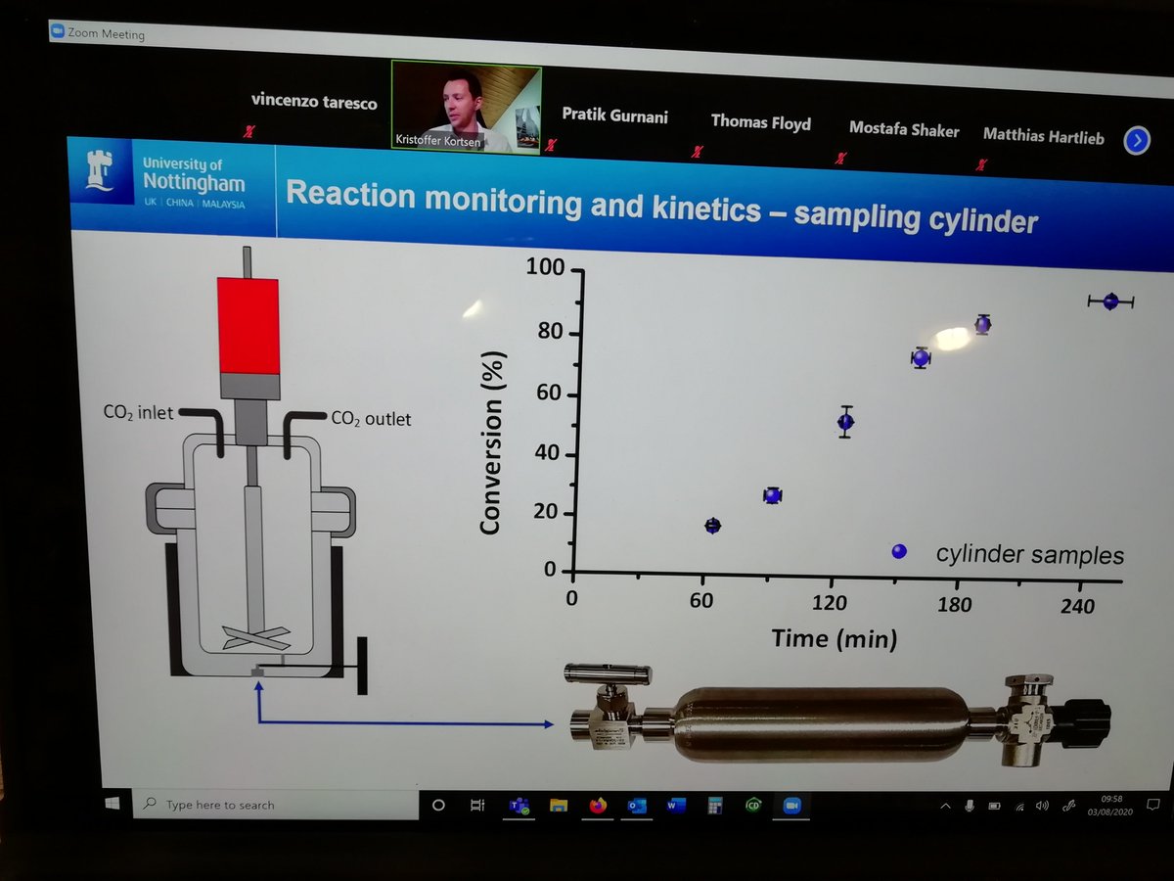Open the volume speaker tray icon
The width and height of the screenshot is (1174, 881).
[x=1043, y=806]
